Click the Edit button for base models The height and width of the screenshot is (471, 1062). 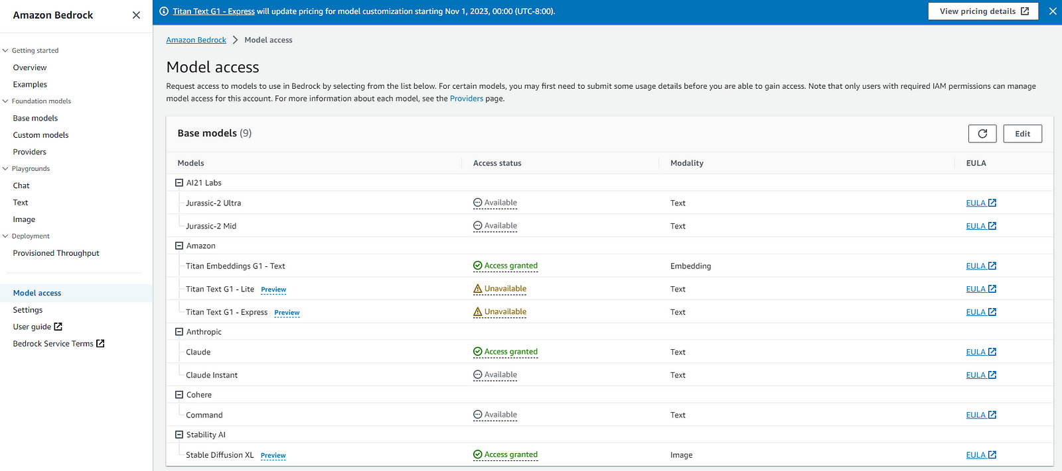(1023, 134)
